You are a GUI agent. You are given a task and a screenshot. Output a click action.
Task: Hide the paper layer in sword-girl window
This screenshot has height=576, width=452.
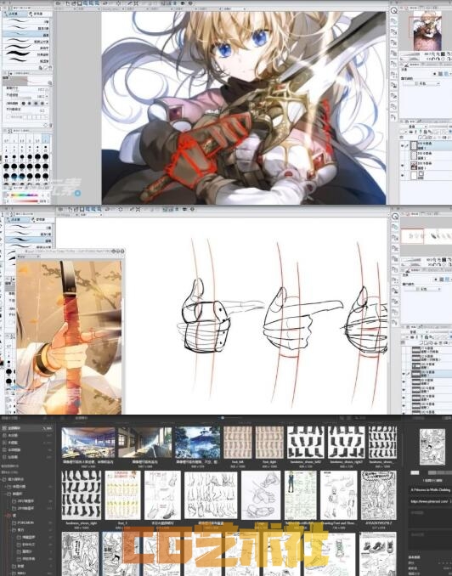(403, 176)
